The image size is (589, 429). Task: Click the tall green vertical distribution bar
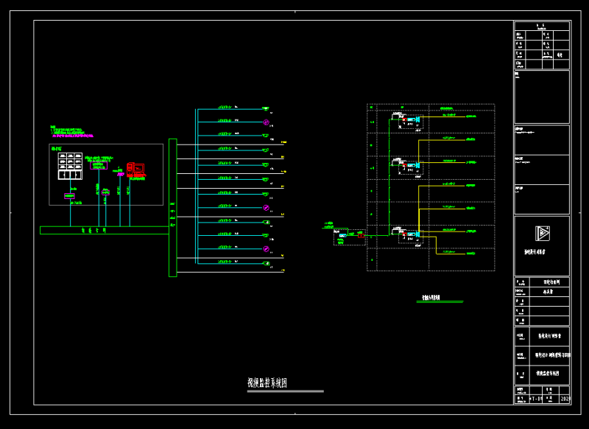tap(172, 207)
